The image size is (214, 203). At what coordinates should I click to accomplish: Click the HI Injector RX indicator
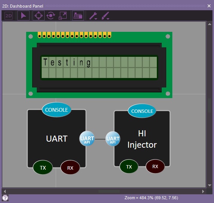pos(155,166)
